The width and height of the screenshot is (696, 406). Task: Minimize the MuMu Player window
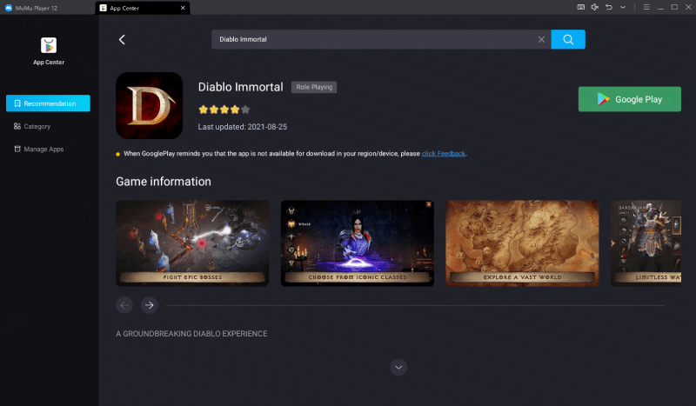click(x=660, y=7)
